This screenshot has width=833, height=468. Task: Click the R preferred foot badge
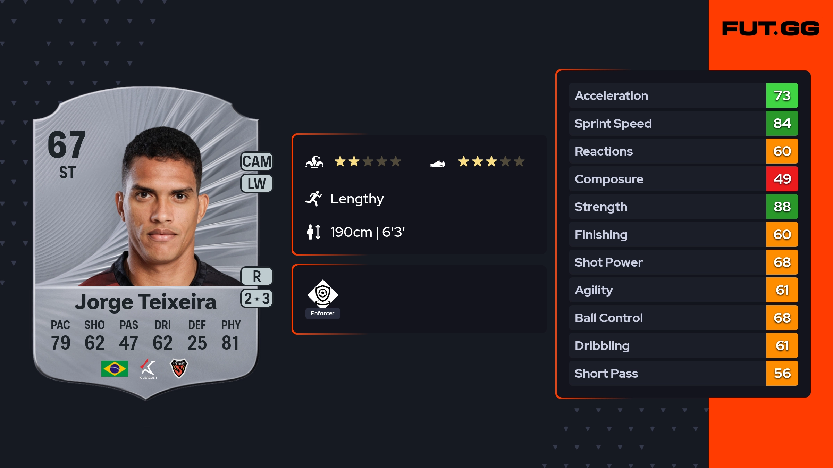256,276
